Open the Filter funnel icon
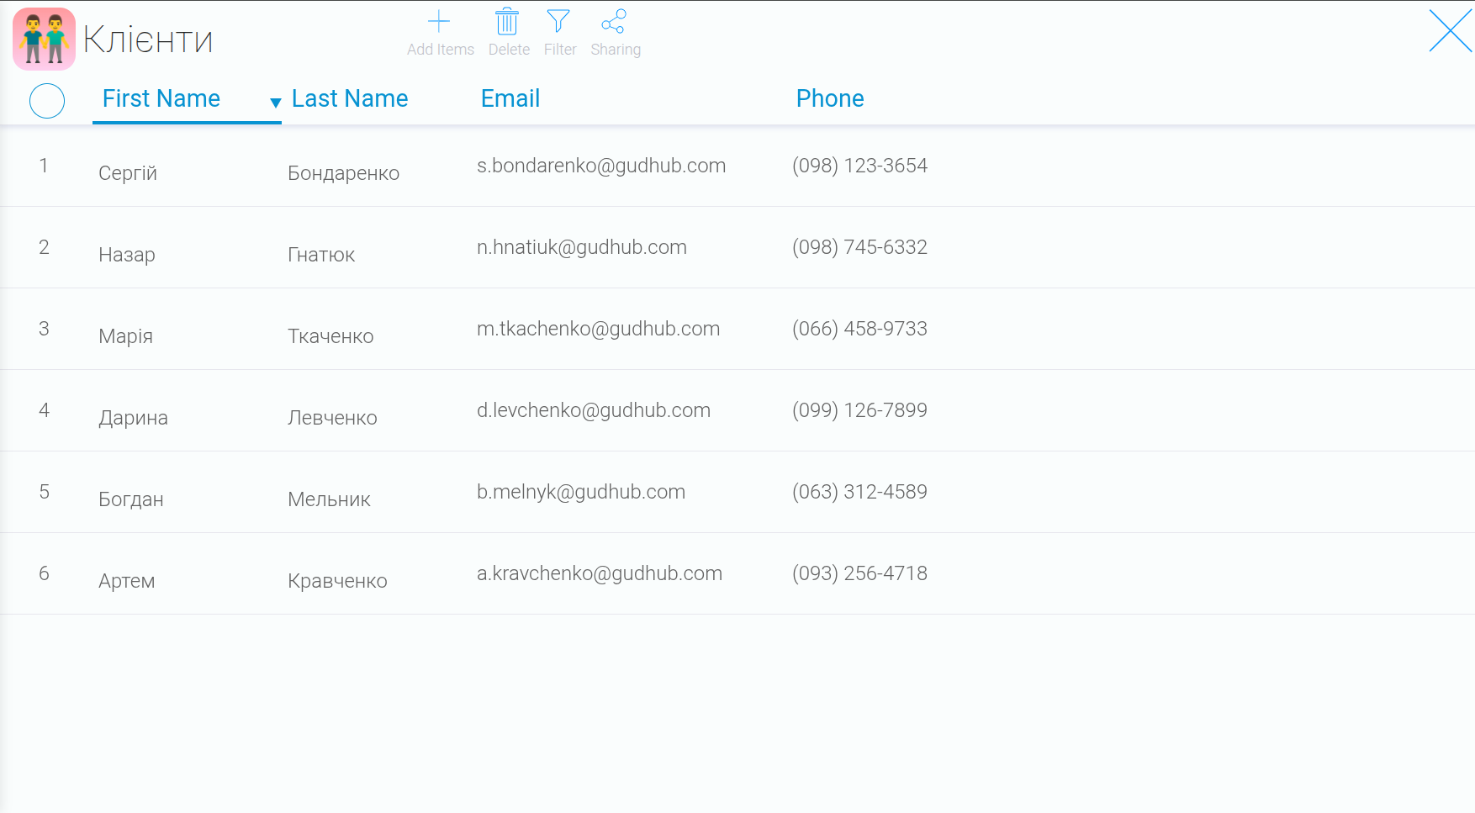The height and width of the screenshot is (813, 1475). tap(558, 22)
